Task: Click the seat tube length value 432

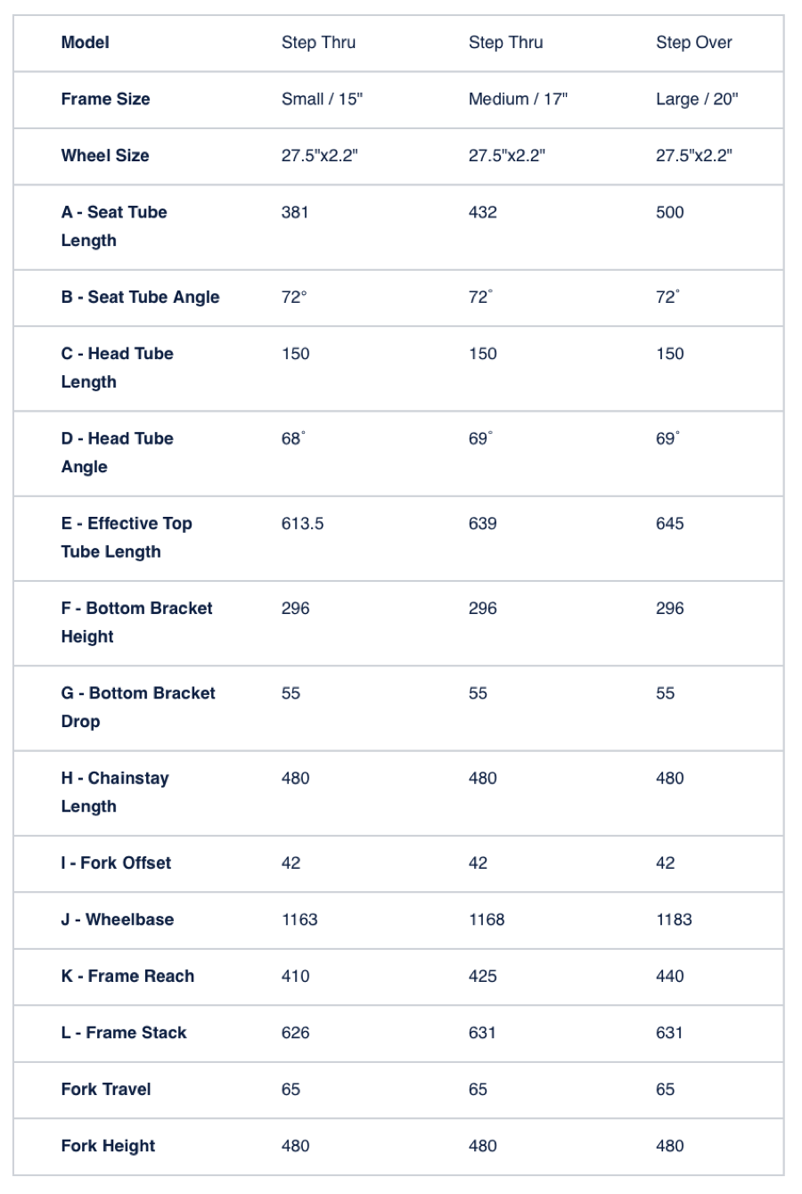Action: (x=483, y=212)
